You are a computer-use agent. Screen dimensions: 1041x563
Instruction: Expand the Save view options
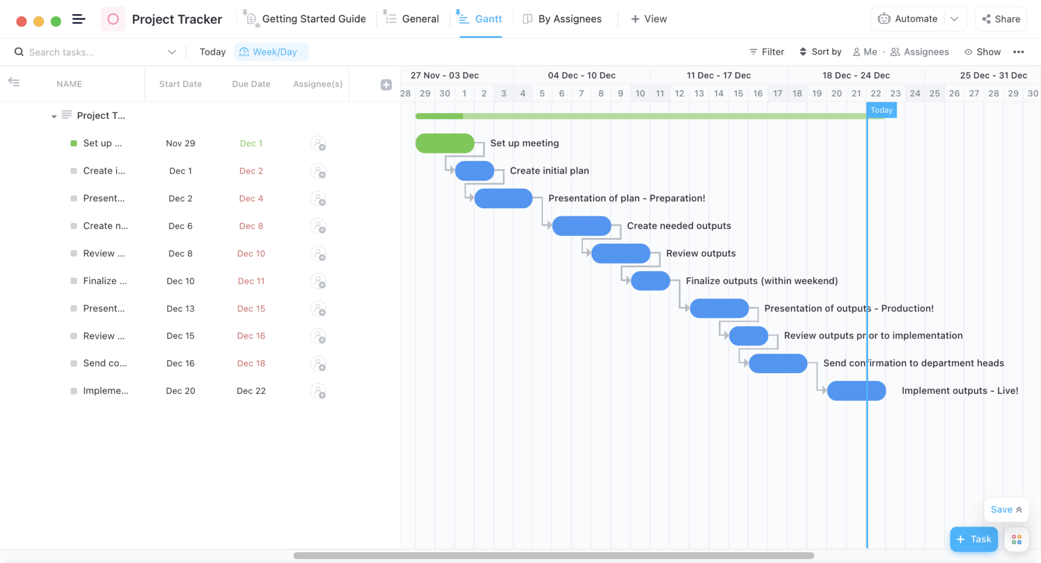click(x=1006, y=510)
